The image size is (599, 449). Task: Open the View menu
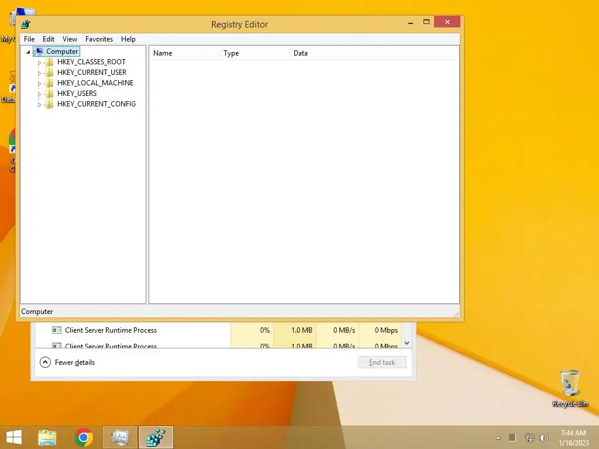click(70, 39)
